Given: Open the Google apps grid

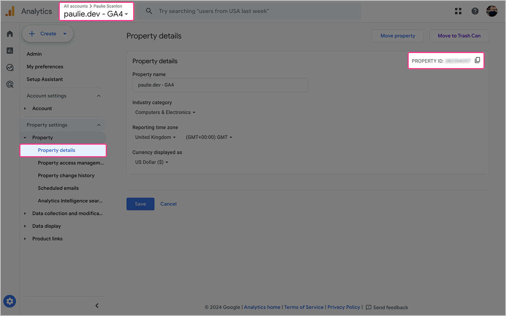Looking at the screenshot, I should pyautogui.click(x=458, y=11).
